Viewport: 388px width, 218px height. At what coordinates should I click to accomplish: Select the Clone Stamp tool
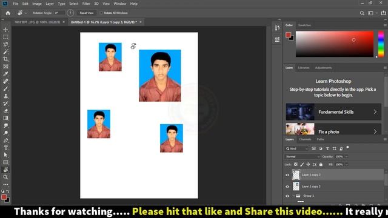5,96
